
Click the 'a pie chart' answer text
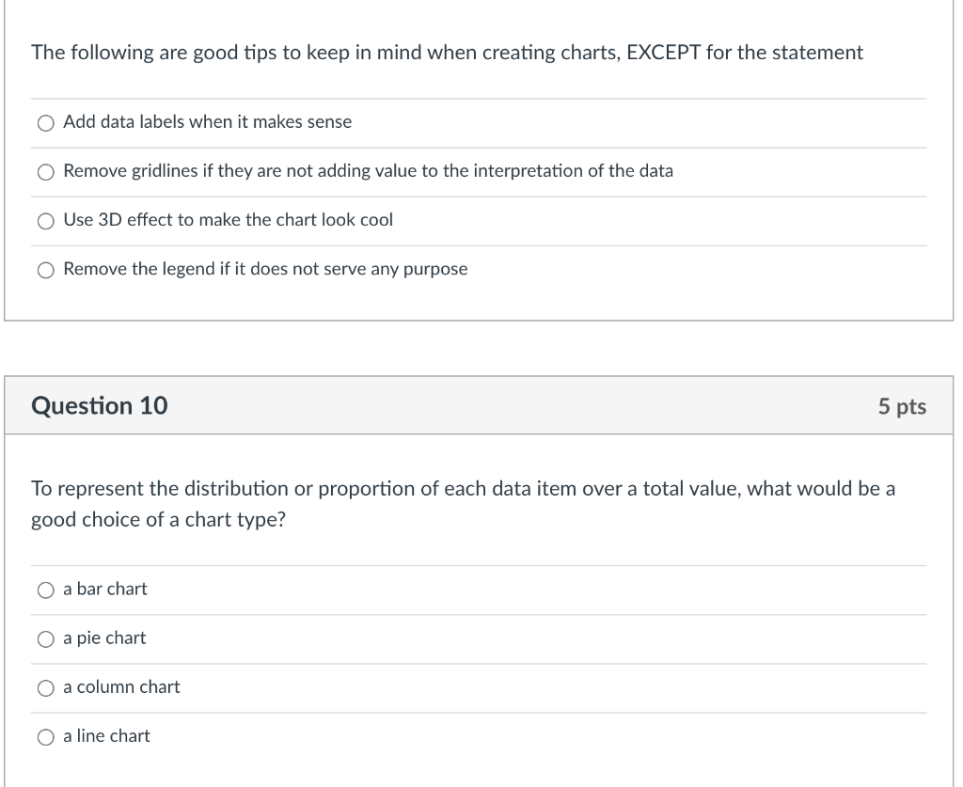click(x=104, y=637)
